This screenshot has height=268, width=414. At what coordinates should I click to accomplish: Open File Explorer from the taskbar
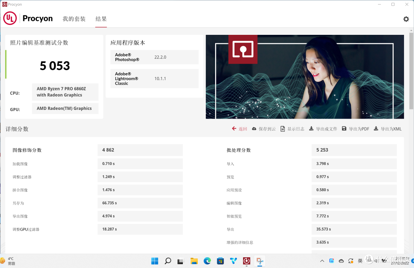click(x=194, y=261)
